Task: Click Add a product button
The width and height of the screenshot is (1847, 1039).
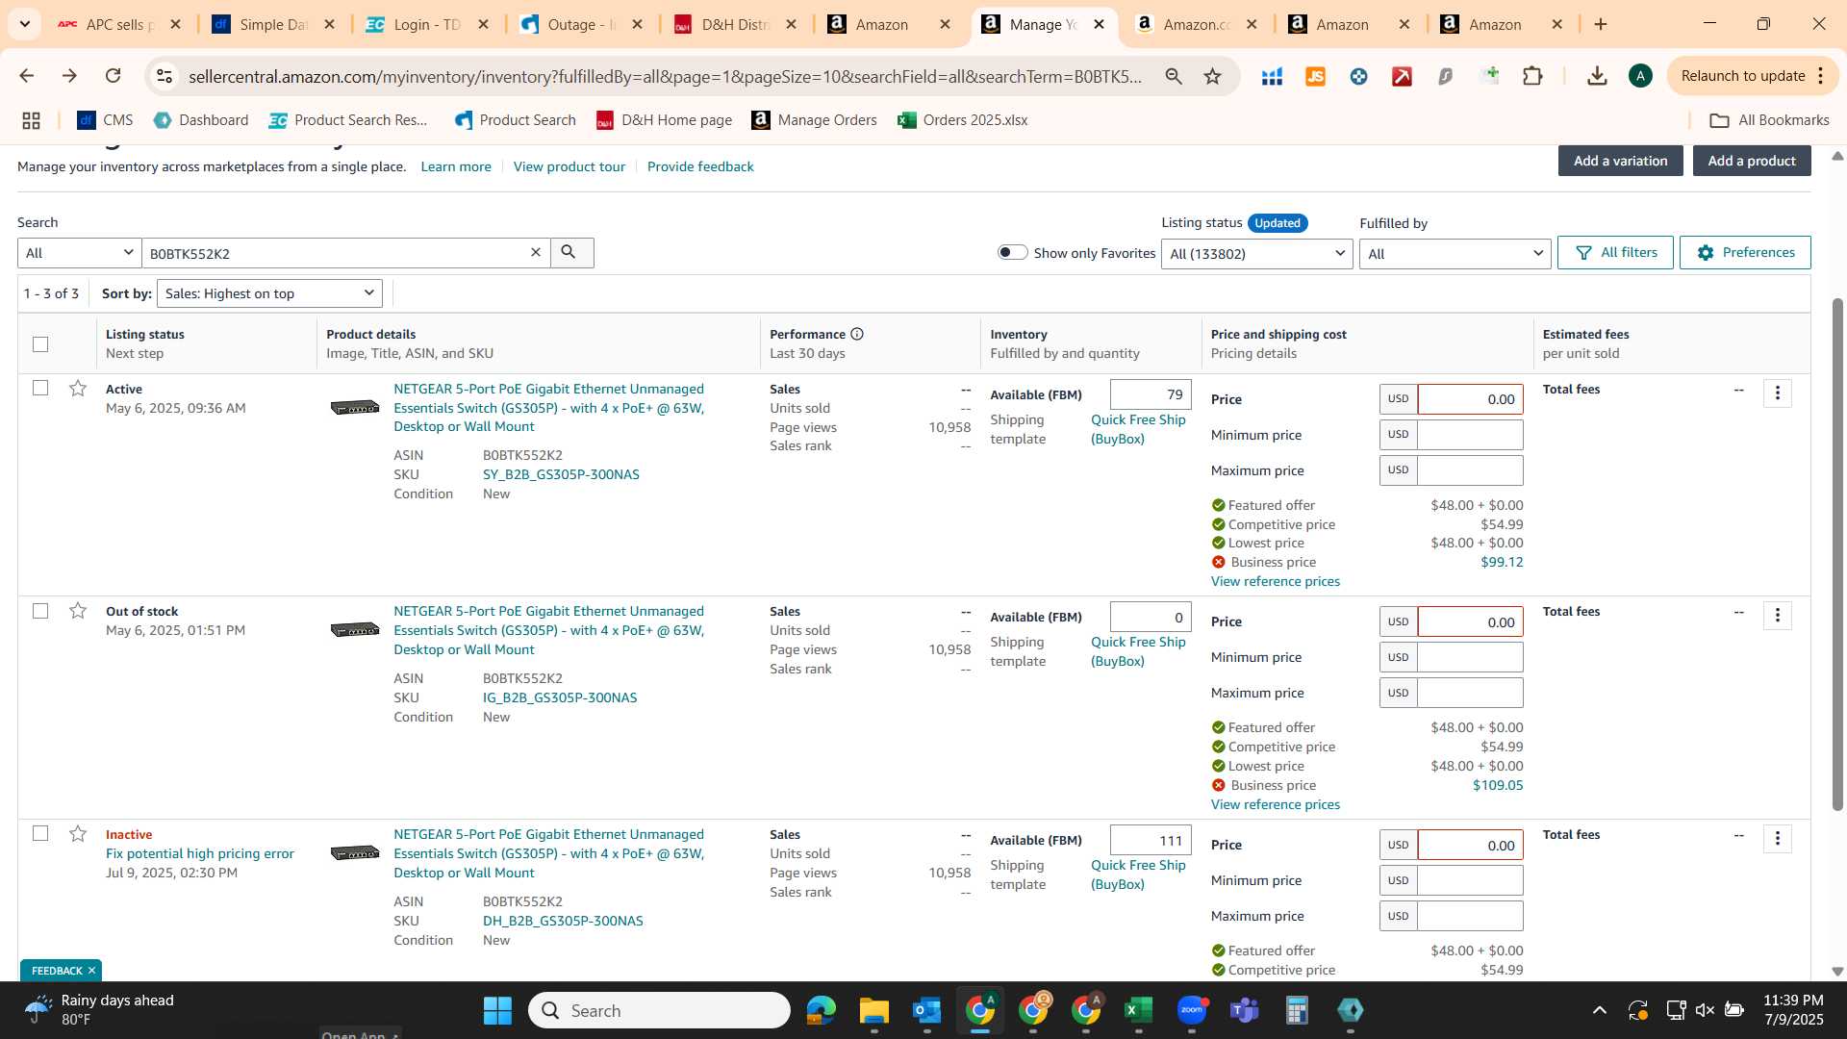Action: tap(1752, 161)
